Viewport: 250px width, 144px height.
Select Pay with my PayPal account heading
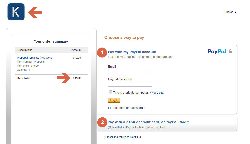(132, 52)
